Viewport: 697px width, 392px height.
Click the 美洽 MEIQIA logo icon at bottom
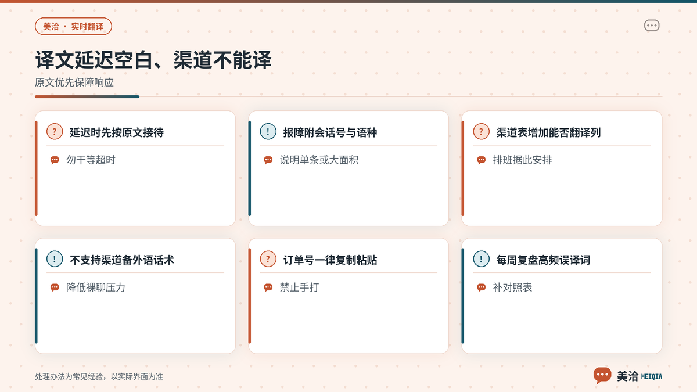click(602, 376)
